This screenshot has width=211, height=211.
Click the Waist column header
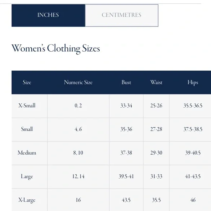pos(156,82)
